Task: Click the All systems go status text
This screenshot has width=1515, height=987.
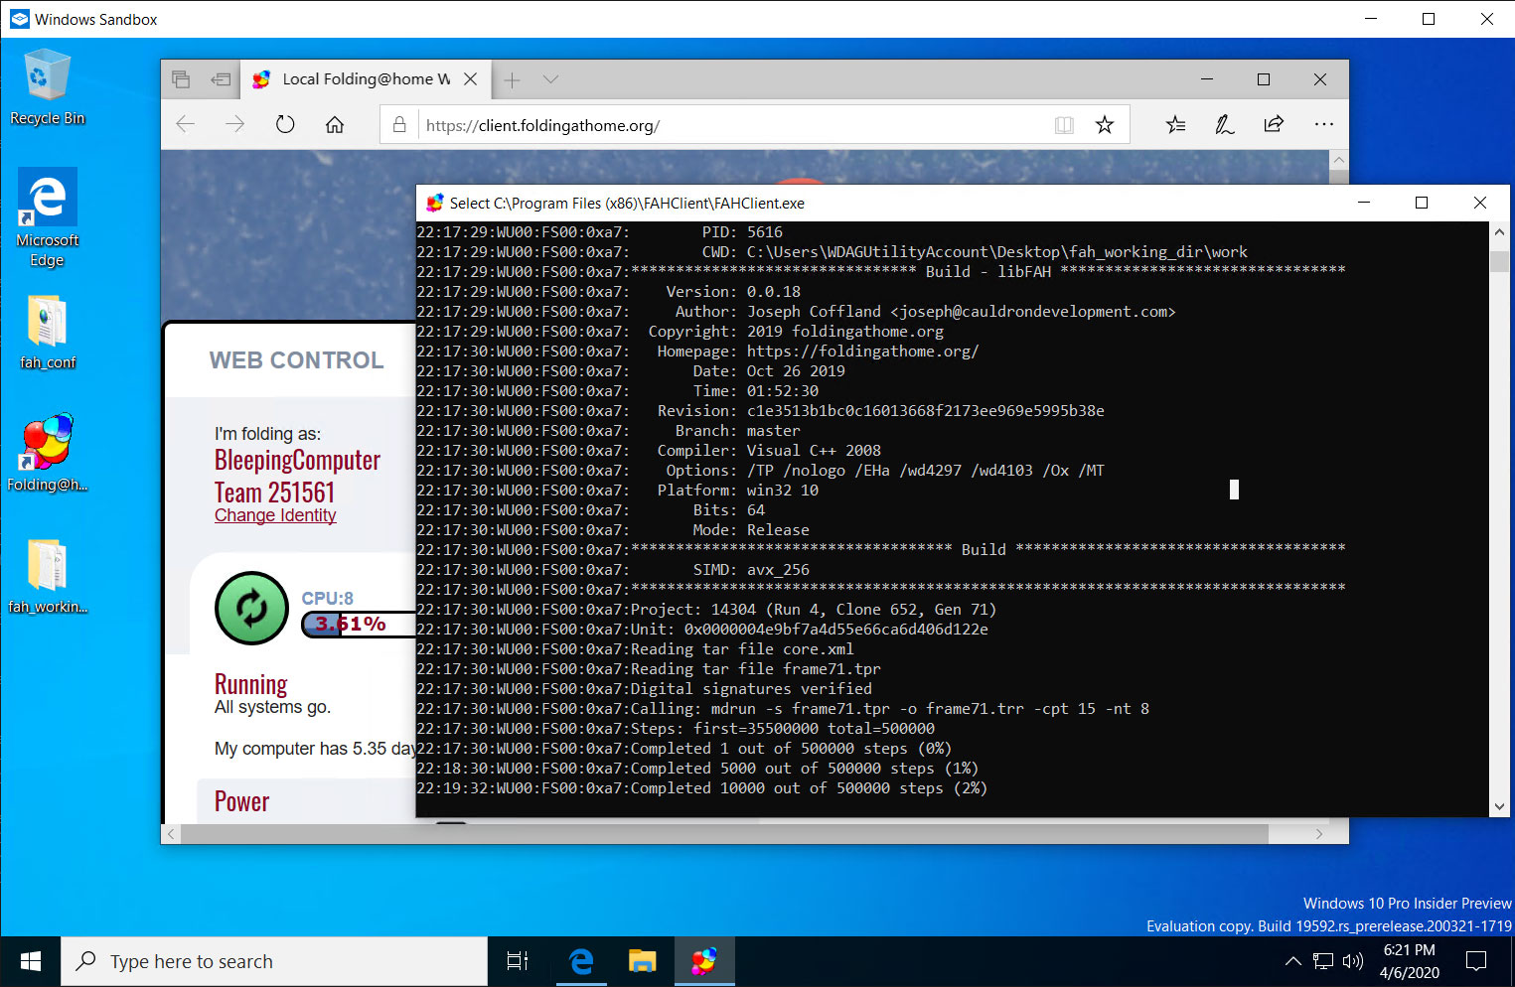Action: coord(272,707)
